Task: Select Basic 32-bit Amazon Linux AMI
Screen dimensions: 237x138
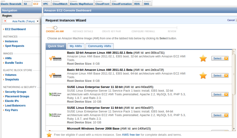Action: (220, 58)
